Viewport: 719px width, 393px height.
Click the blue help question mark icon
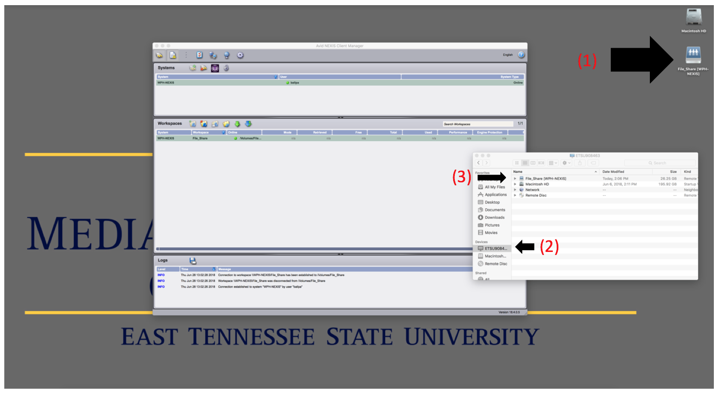point(521,55)
